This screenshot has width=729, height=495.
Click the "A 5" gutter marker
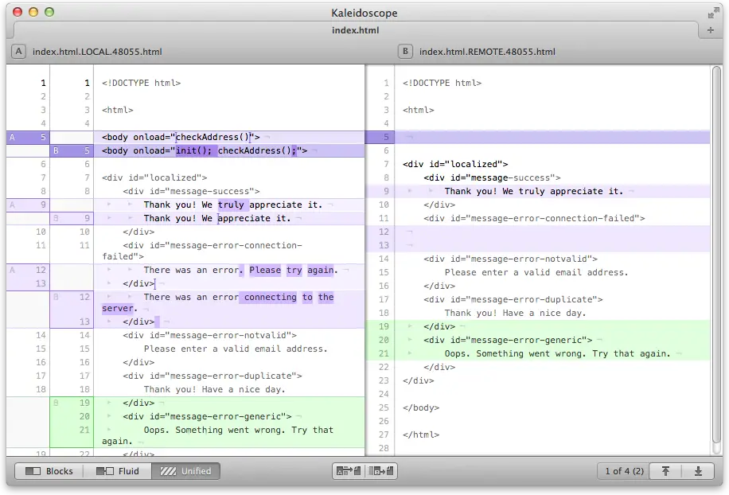pyautogui.click(x=28, y=137)
